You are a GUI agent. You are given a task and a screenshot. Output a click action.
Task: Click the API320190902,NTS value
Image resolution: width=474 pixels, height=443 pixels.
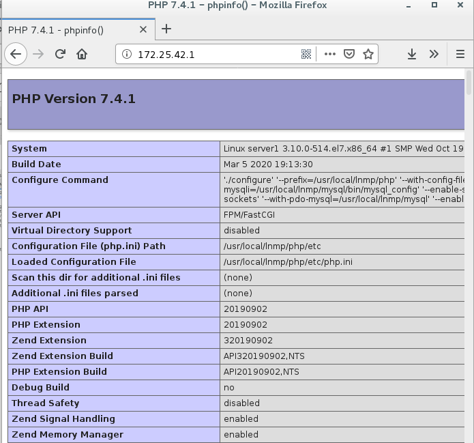[264, 356]
